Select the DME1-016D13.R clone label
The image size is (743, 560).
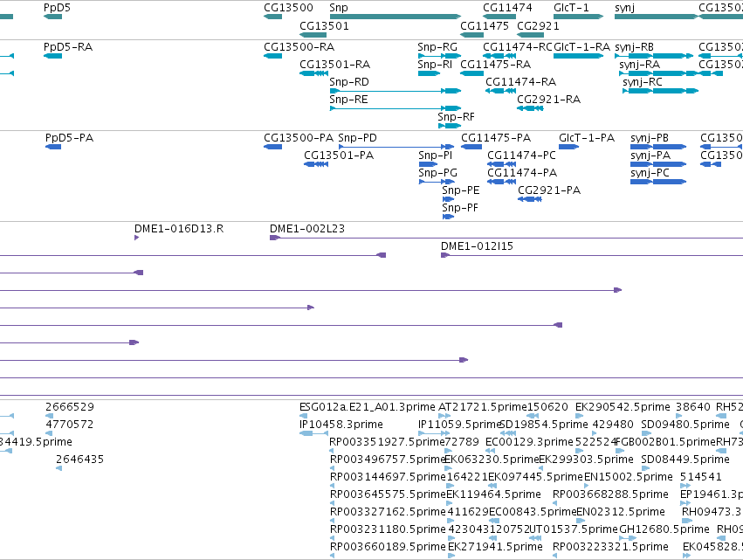click(179, 229)
